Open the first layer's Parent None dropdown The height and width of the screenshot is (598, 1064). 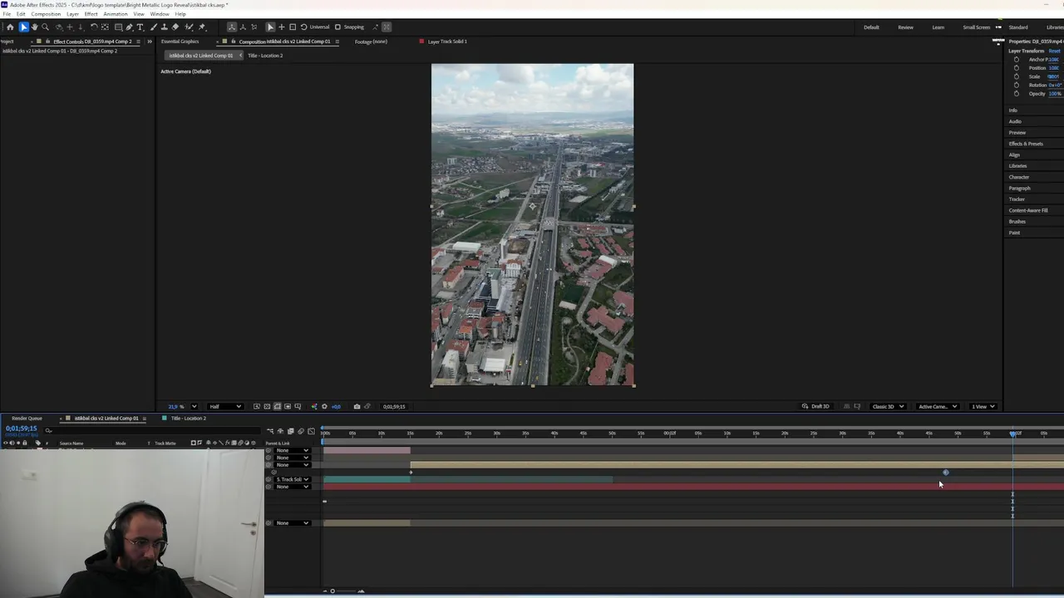[293, 451]
